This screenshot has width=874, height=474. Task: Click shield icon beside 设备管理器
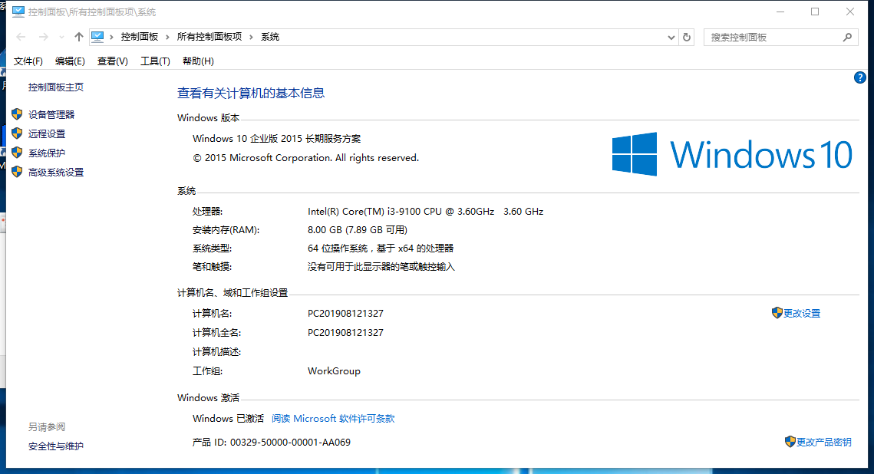click(x=17, y=114)
